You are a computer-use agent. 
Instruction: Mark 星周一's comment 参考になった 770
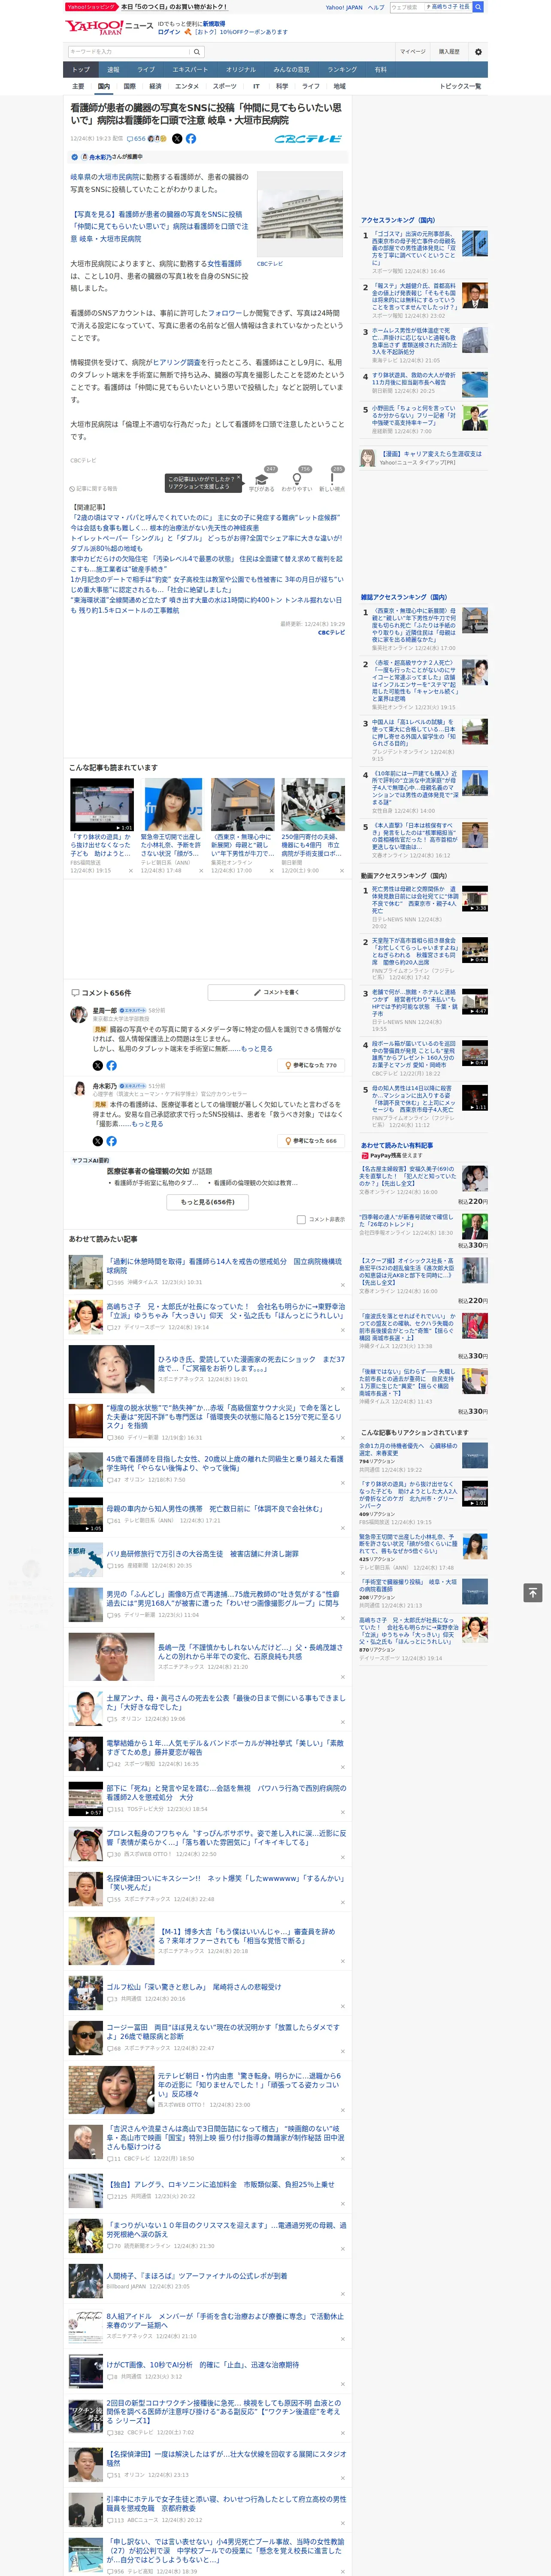coord(312,1066)
